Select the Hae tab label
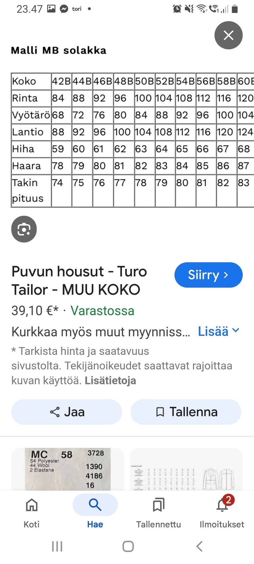The height and width of the screenshot is (564, 254). pos(95,524)
